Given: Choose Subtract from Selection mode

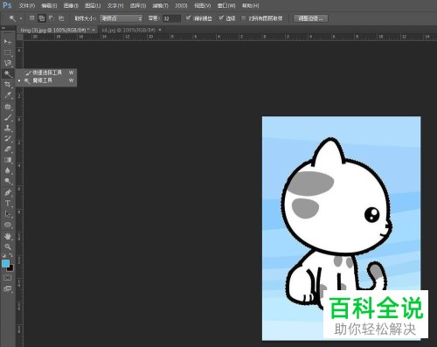Looking at the screenshot, I should point(52,18).
